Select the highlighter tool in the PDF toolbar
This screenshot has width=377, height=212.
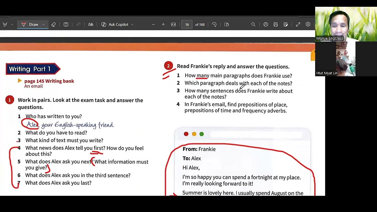(5, 24)
